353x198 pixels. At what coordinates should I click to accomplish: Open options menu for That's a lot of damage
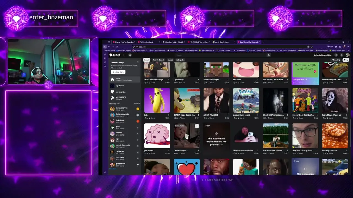point(169,80)
